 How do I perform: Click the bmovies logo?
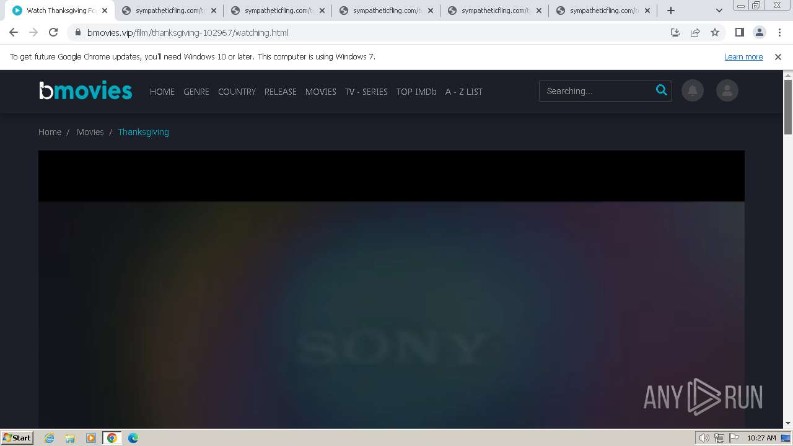click(85, 90)
